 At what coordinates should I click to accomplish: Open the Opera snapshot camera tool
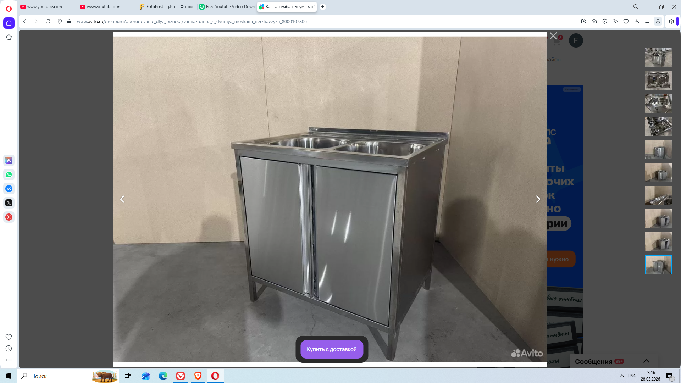(x=594, y=21)
